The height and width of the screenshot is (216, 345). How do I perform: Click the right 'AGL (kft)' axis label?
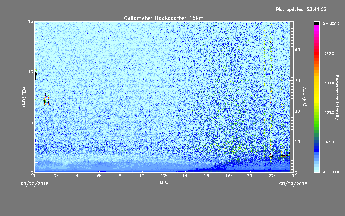(304, 97)
